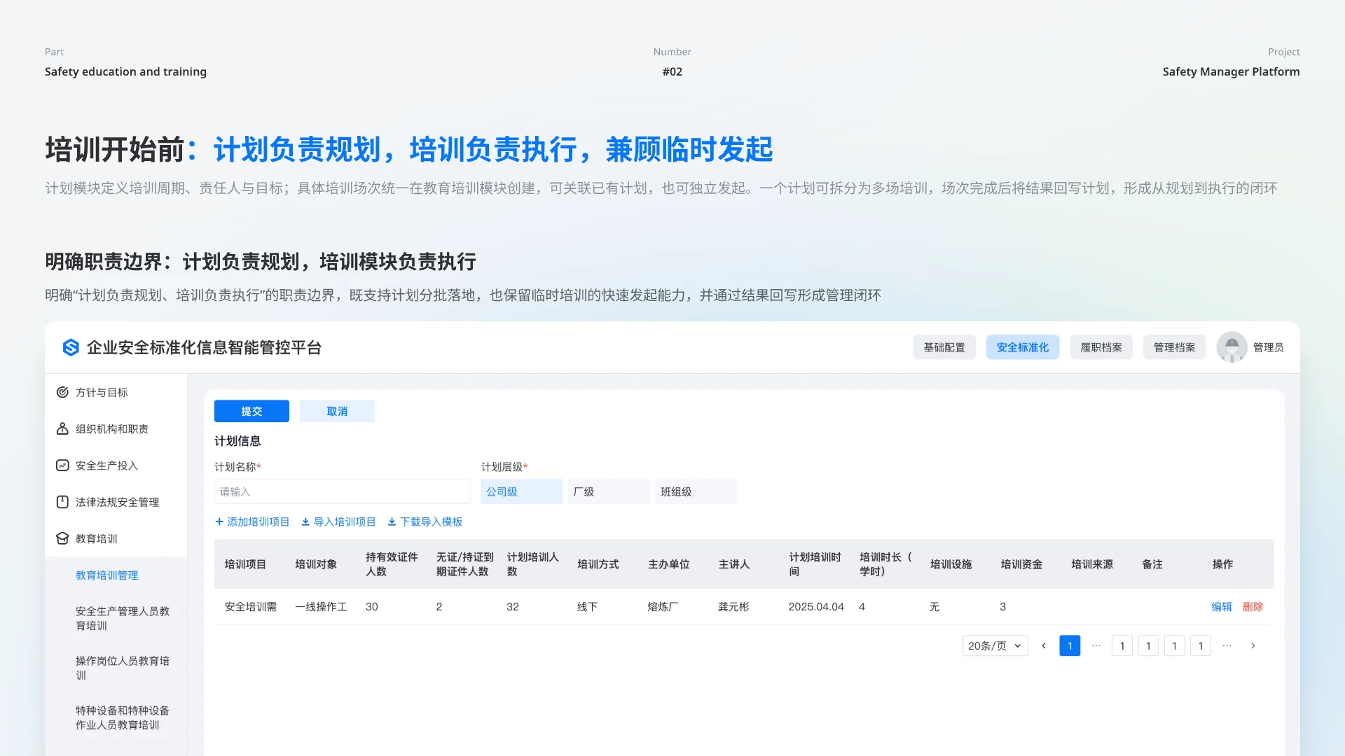Screen dimensions: 1345x756
Task: Select 厂级 plan level
Action: coord(608,491)
